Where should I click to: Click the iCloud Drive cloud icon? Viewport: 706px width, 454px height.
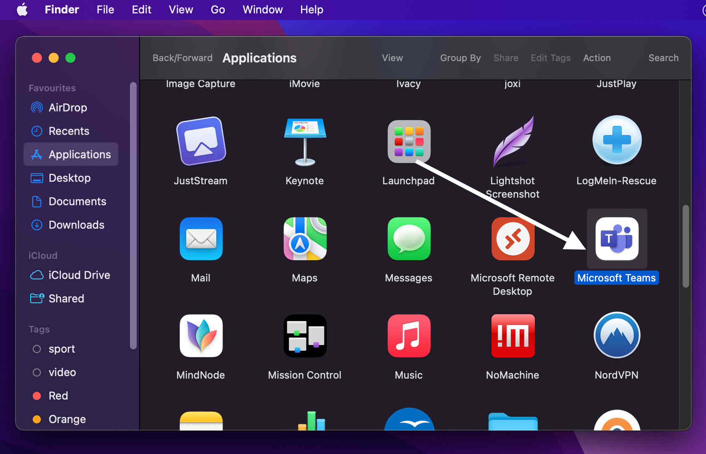tap(37, 275)
